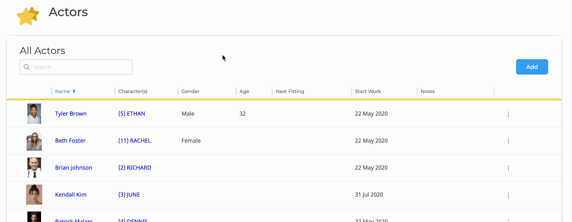The image size is (572, 222).
Task: Focus the Search actors input field
Action: [76, 67]
